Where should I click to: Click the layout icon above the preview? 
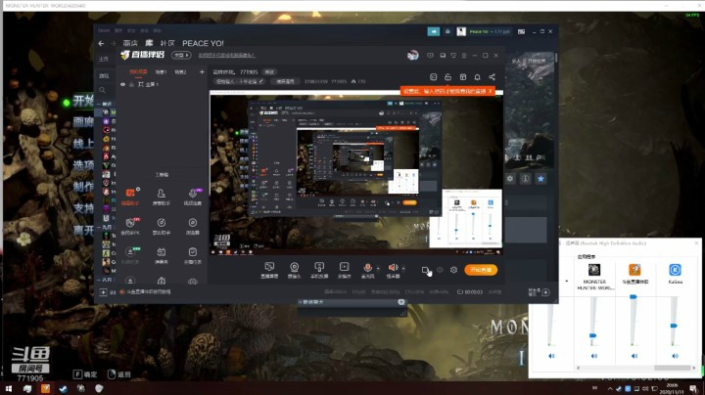point(462,77)
